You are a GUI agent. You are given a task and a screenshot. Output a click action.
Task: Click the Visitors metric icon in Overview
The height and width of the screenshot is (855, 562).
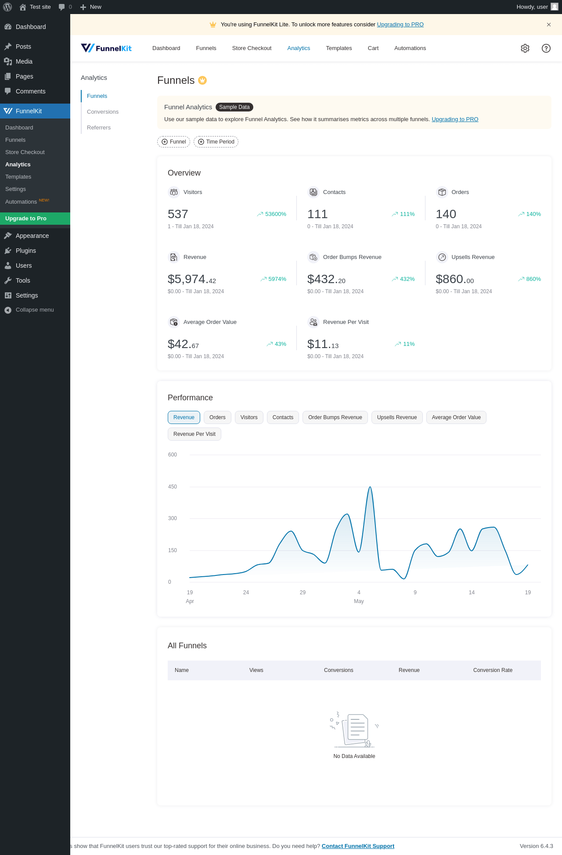point(174,192)
